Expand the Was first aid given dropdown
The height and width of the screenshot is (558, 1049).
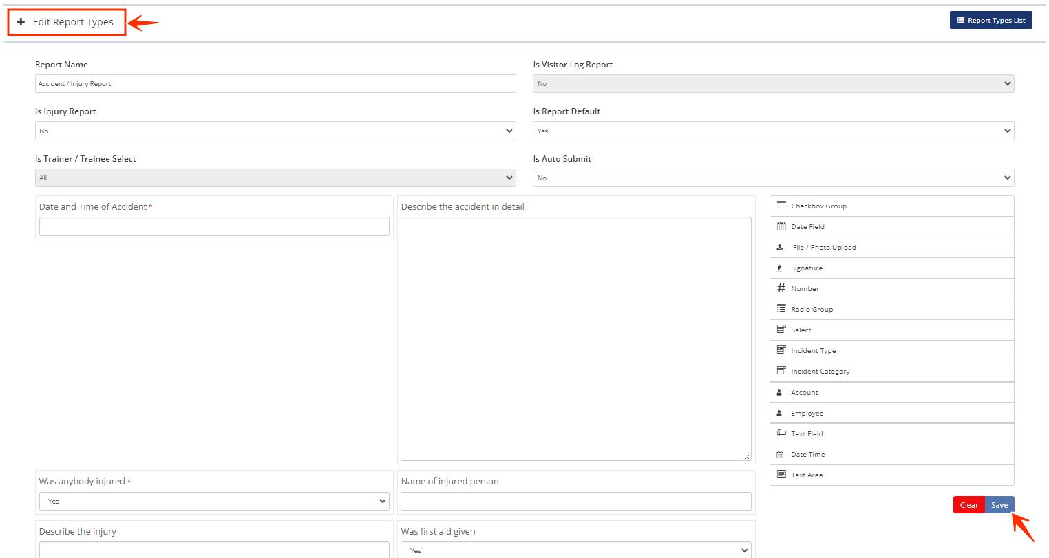pyautogui.click(x=575, y=550)
